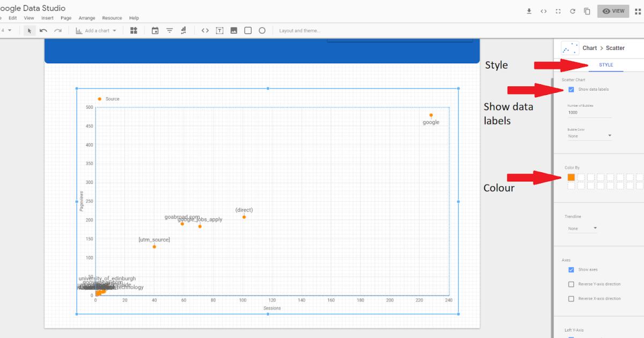The width and height of the screenshot is (644, 338).
Task: Uncheck Show data labels
Action: [x=571, y=90]
